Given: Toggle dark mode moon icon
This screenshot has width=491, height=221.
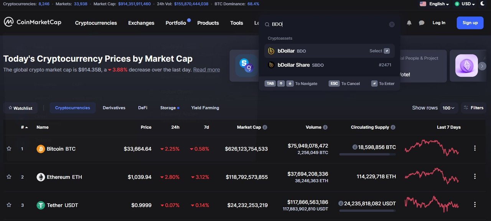Looking at the screenshot, I should tap(482, 4).
